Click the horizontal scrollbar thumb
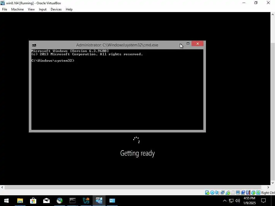 coord(133,187)
